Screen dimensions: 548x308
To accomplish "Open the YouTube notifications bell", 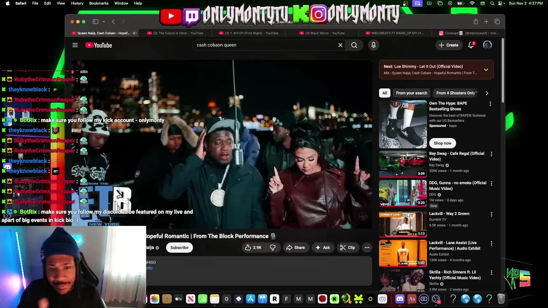I will [x=471, y=45].
